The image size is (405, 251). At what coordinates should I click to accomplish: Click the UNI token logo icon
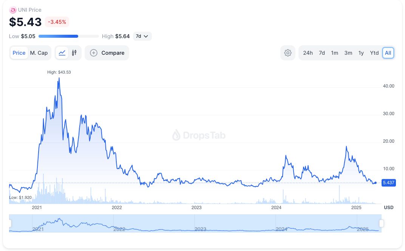pos(13,10)
